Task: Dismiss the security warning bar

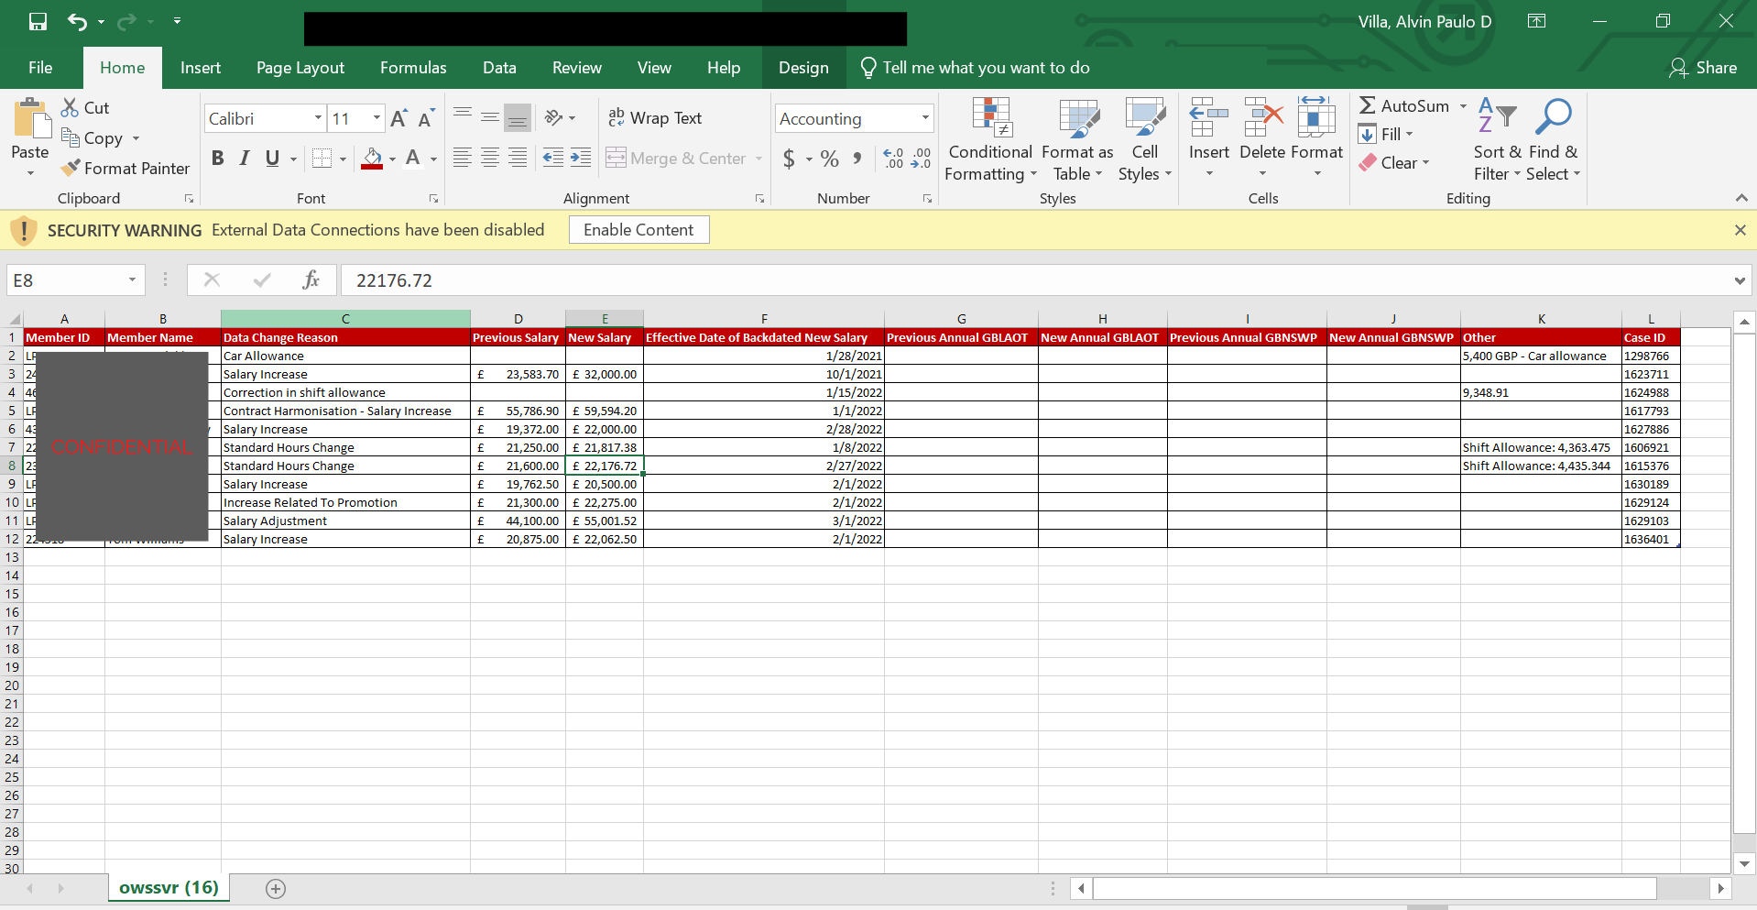Action: click(x=1741, y=230)
